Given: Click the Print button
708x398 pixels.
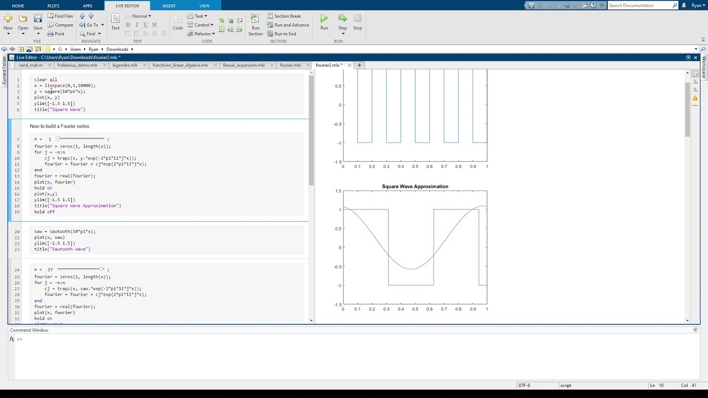Looking at the screenshot, I should tap(56, 34).
